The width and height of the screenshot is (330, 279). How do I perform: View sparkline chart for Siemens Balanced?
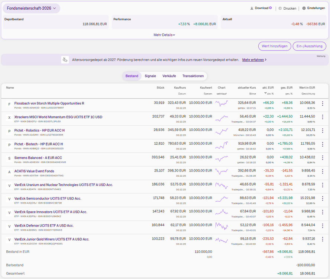click(221, 158)
